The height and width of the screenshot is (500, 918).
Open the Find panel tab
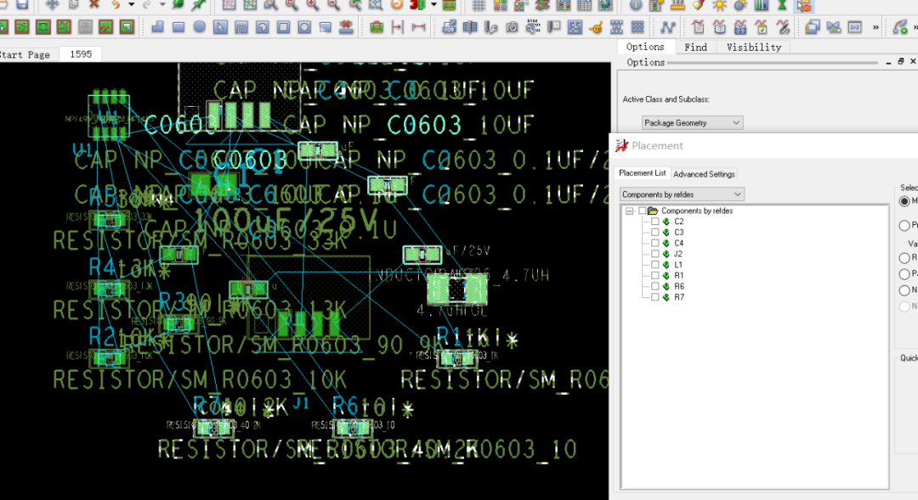pyautogui.click(x=695, y=48)
